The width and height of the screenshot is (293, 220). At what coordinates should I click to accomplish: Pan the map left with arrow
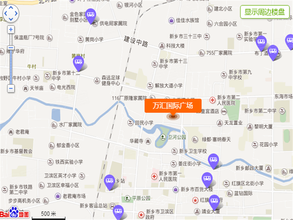(5, 13)
